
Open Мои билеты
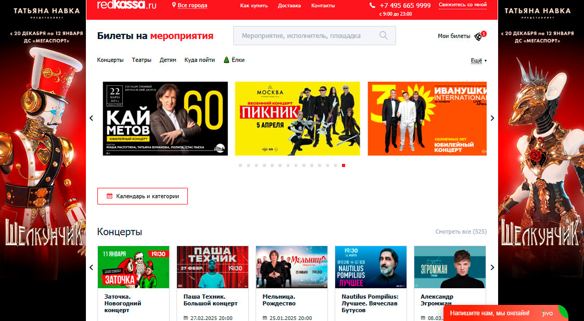point(454,36)
